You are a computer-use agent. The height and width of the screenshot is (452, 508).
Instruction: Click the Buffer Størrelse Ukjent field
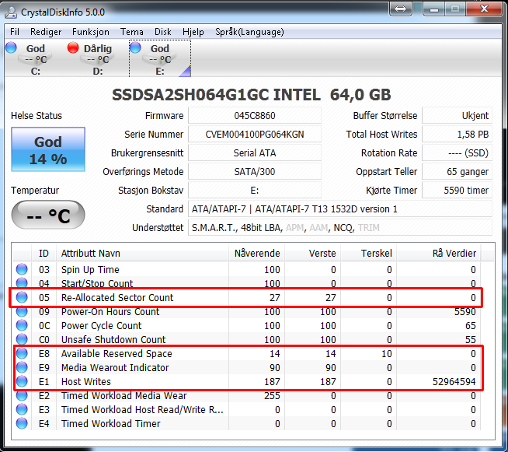pyautogui.click(x=458, y=115)
